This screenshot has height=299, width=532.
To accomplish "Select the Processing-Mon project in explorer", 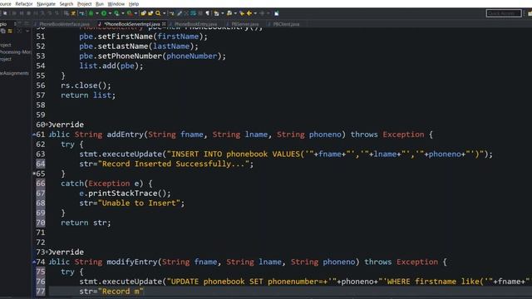I will click(x=15, y=51).
